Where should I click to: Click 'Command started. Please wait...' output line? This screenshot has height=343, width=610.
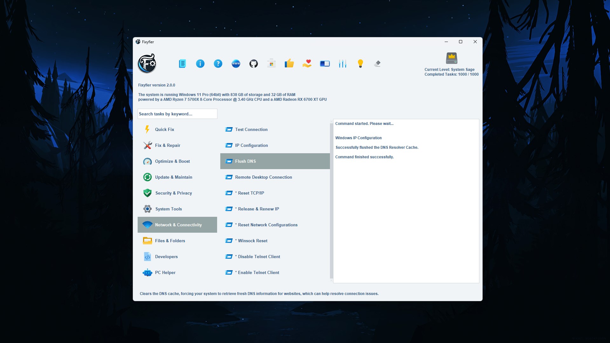pos(364,124)
